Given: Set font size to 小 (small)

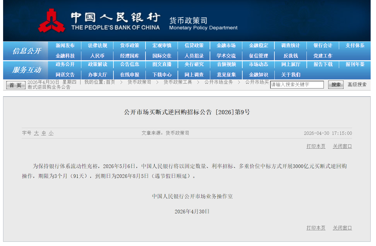Looking at the screenshot, I should pyautogui.click(x=51, y=133).
